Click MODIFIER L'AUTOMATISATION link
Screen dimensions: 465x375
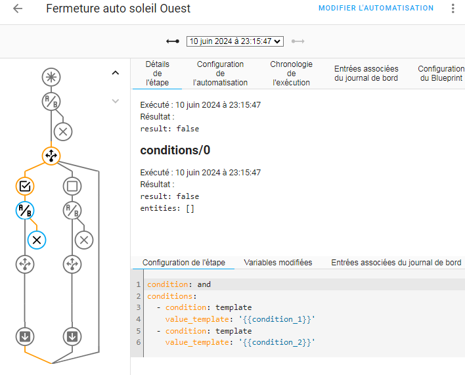tap(376, 9)
